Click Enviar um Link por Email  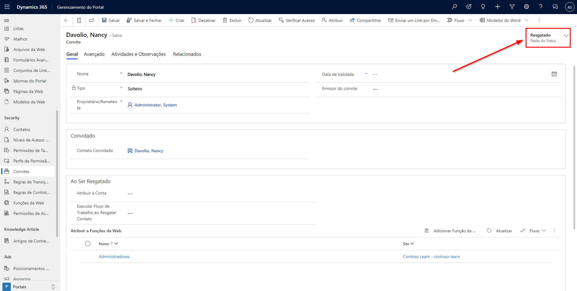[414, 20]
